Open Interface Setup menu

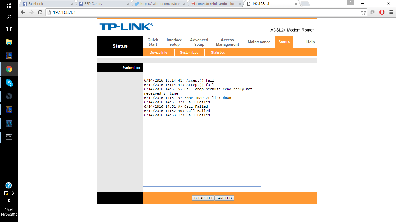[174, 42]
